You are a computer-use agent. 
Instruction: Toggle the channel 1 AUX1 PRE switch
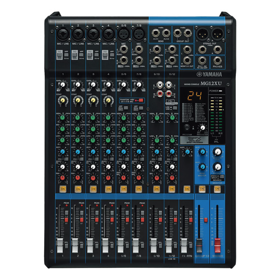pyautogui.click(x=66, y=159)
